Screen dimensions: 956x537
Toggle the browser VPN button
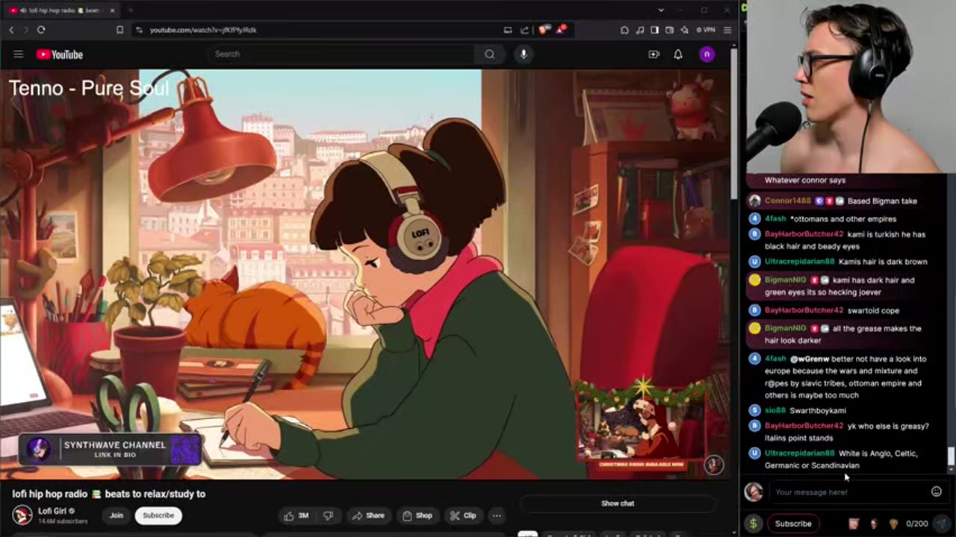706,30
